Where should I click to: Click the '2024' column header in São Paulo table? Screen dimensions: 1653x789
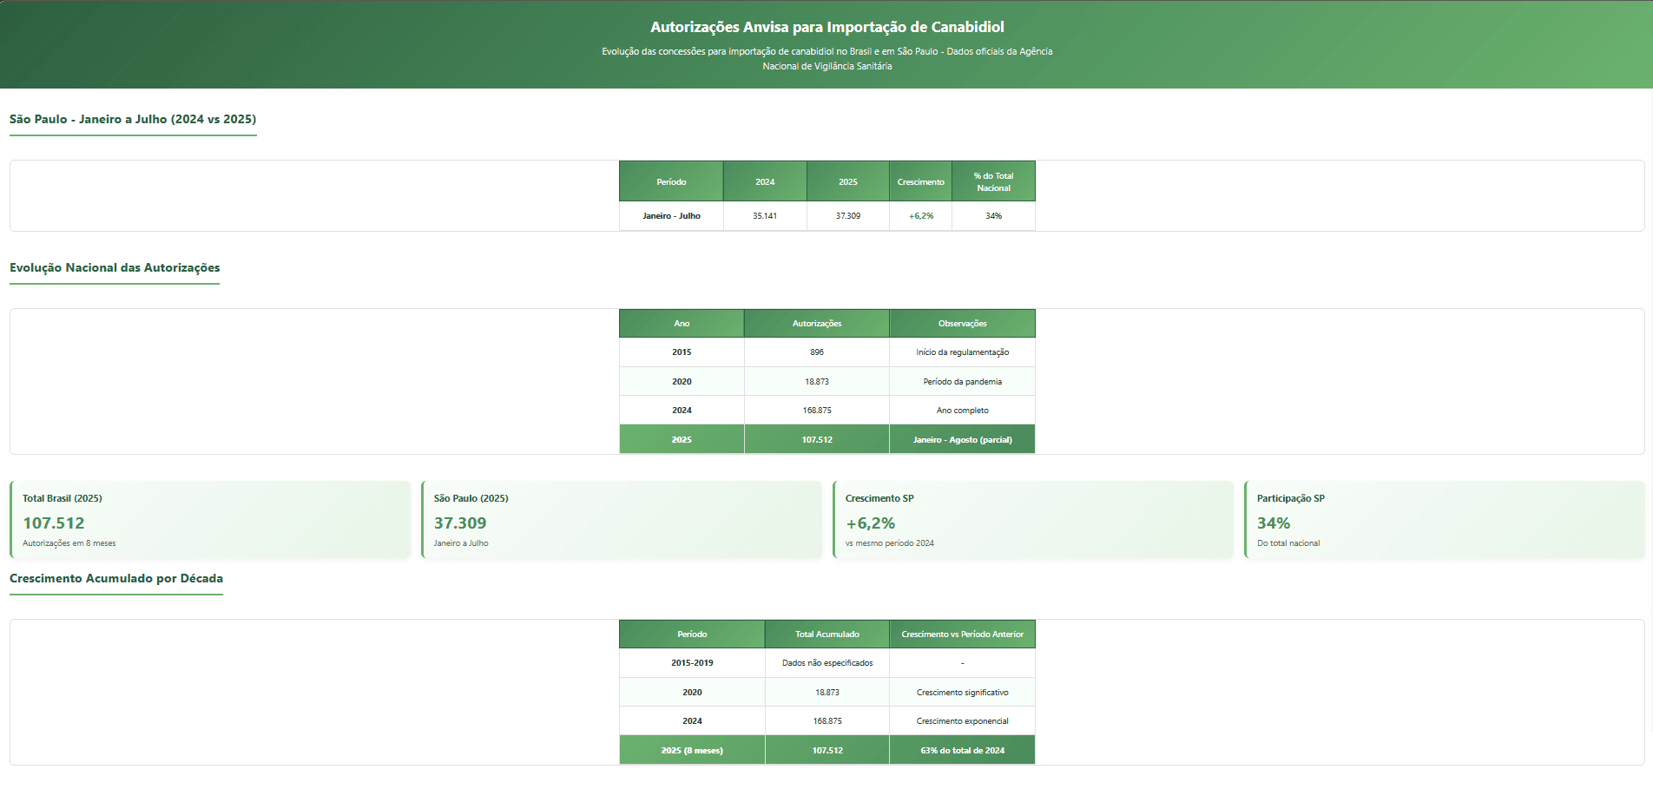click(x=765, y=181)
